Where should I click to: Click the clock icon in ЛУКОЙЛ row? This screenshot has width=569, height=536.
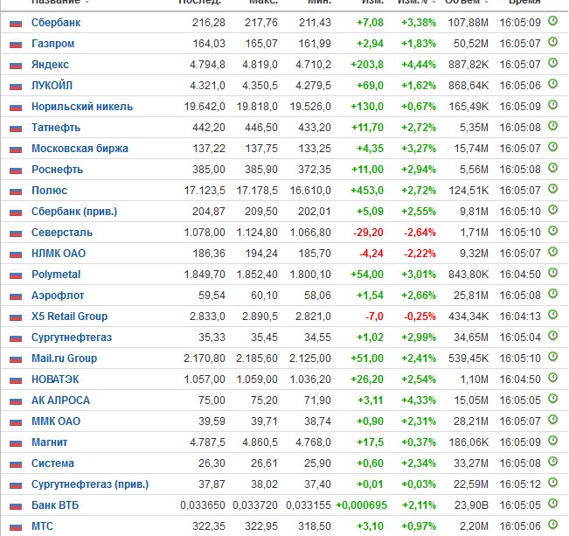point(552,84)
